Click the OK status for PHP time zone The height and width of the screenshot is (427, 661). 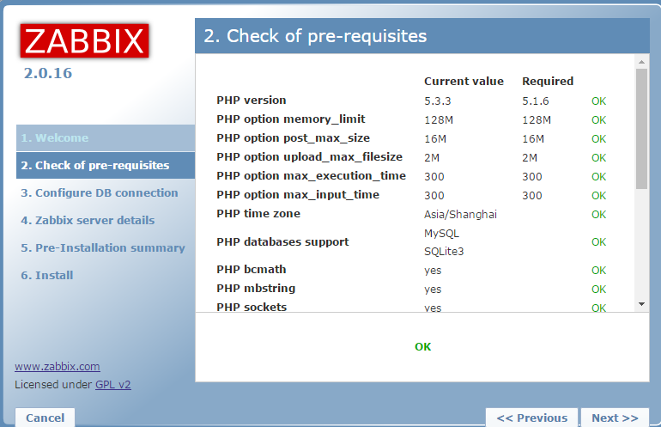click(x=598, y=215)
